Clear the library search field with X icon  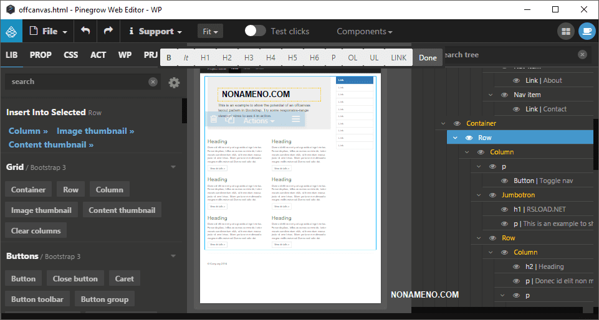153,82
